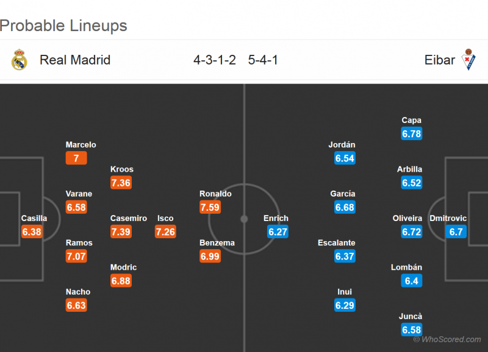Click the Real Madrid club crest
The height and width of the screenshot is (352, 488).
20,60
